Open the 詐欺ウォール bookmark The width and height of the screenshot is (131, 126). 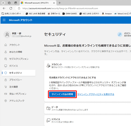54,14
